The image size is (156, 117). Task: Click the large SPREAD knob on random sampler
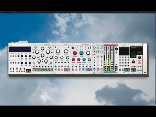(48, 52)
